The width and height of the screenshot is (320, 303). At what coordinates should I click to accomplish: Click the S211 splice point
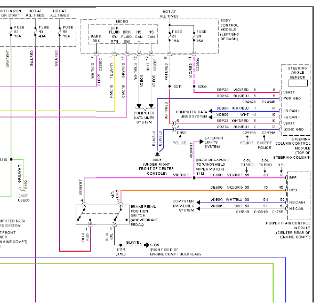pyautogui.click(x=170, y=86)
